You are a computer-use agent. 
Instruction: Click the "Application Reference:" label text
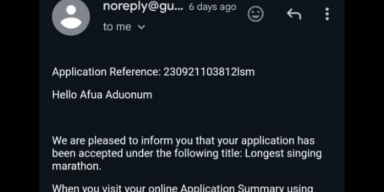click(106, 72)
